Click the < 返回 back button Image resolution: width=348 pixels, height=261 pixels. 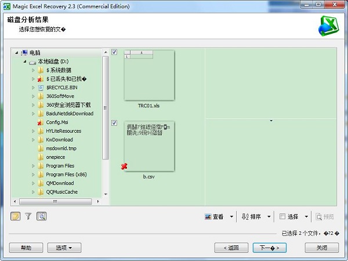(x=231, y=248)
